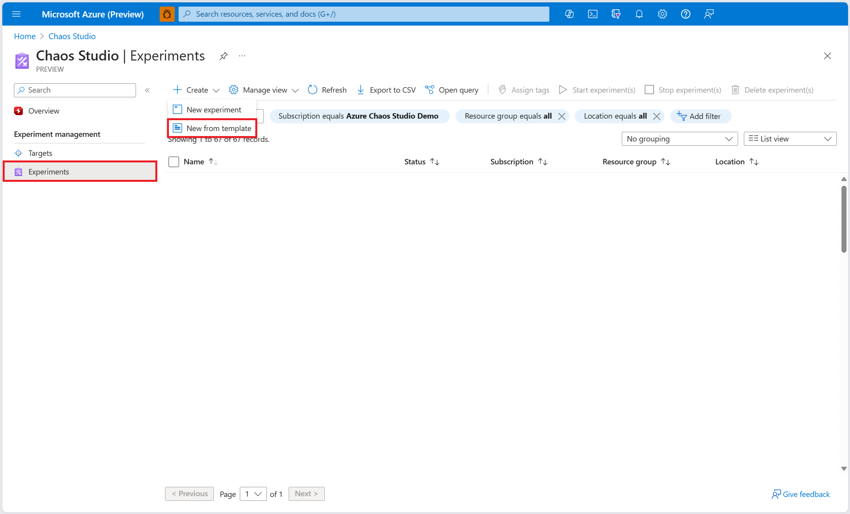The height and width of the screenshot is (514, 850).
Task: Launch Cloud Shell
Action: point(592,14)
